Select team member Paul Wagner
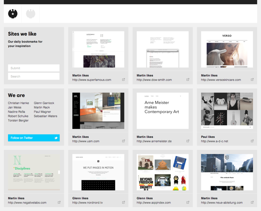The image size is (261, 211). pyautogui.click(x=42, y=111)
